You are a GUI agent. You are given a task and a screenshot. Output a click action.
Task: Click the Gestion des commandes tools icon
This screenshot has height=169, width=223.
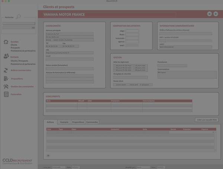tap(6, 86)
